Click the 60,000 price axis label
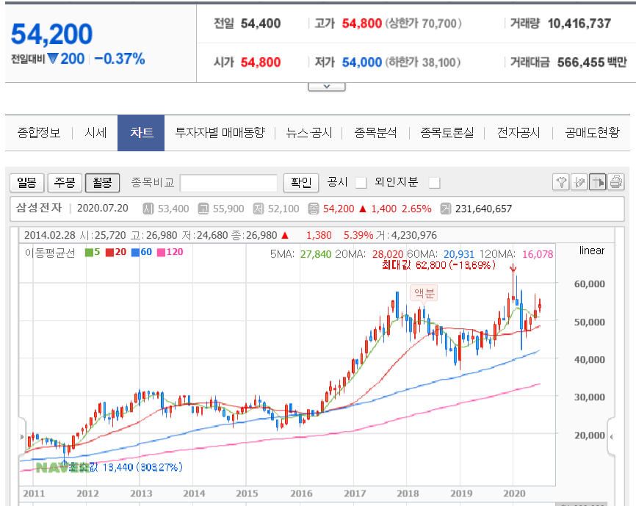 tap(589, 283)
